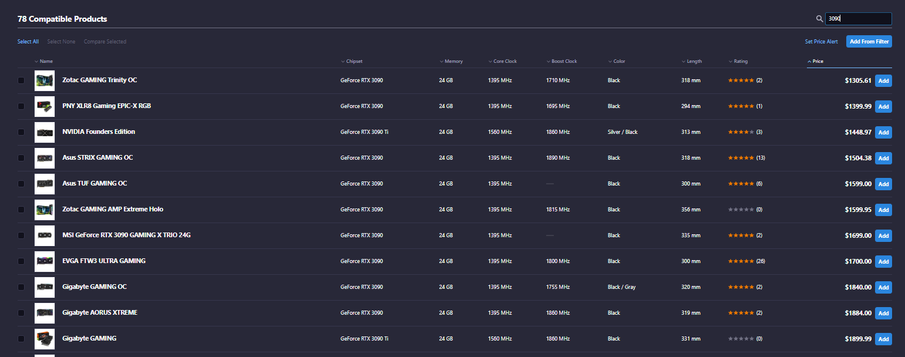This screenshot has height=357, width=905.
Task: Sort by the Memory column header
Action: [x=451, y=62]
